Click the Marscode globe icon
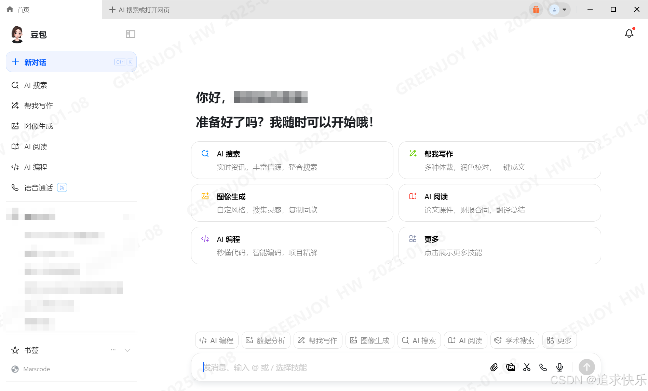This screenshot has height=391, width=648. [x=15, y=369]
